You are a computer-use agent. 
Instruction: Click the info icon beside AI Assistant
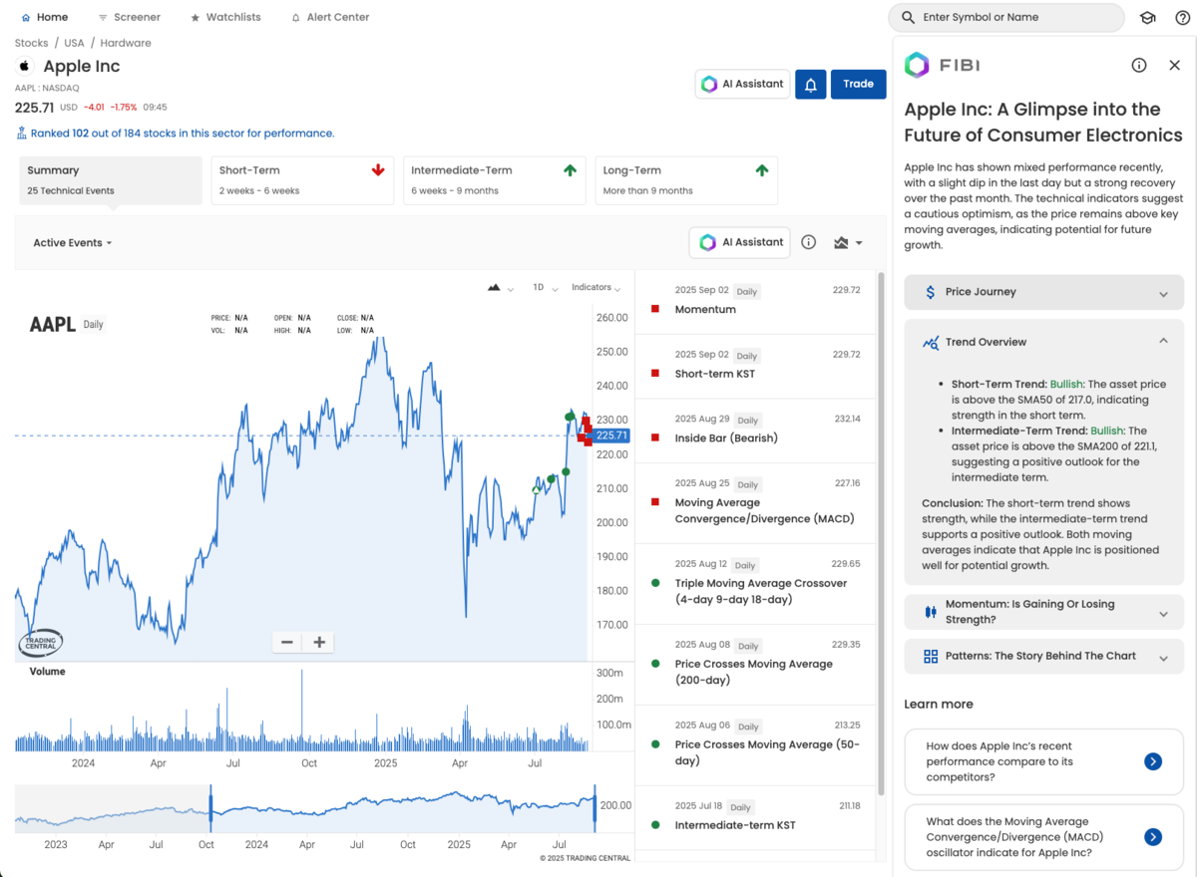(808, 242)
